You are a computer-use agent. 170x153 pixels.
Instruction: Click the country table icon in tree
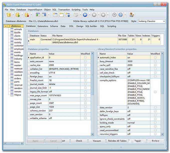[12, 39]
